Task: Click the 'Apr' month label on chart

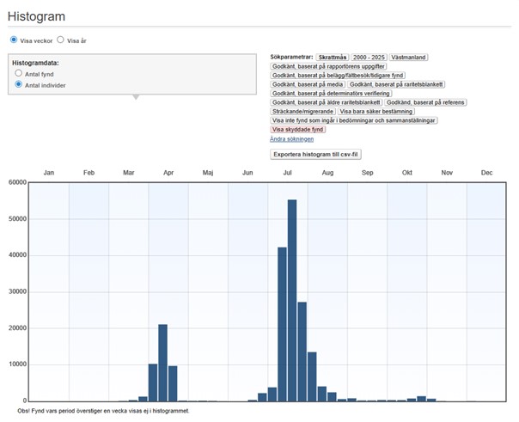Action: click(x=168, y=173)
